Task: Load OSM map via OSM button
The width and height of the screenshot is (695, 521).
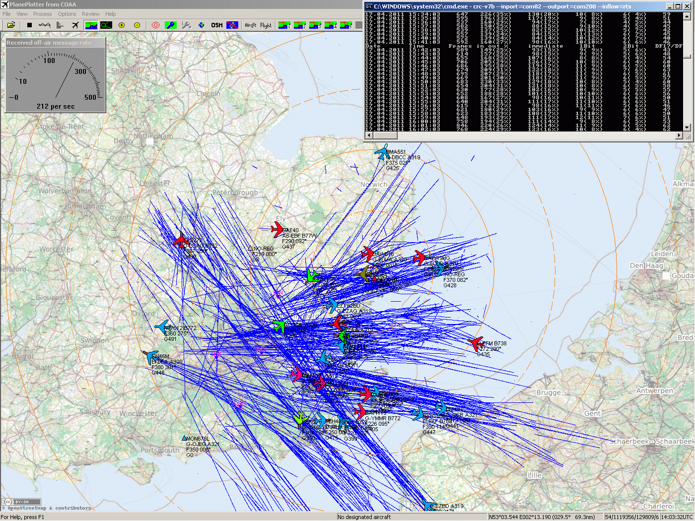Action: tap(217, 25)
